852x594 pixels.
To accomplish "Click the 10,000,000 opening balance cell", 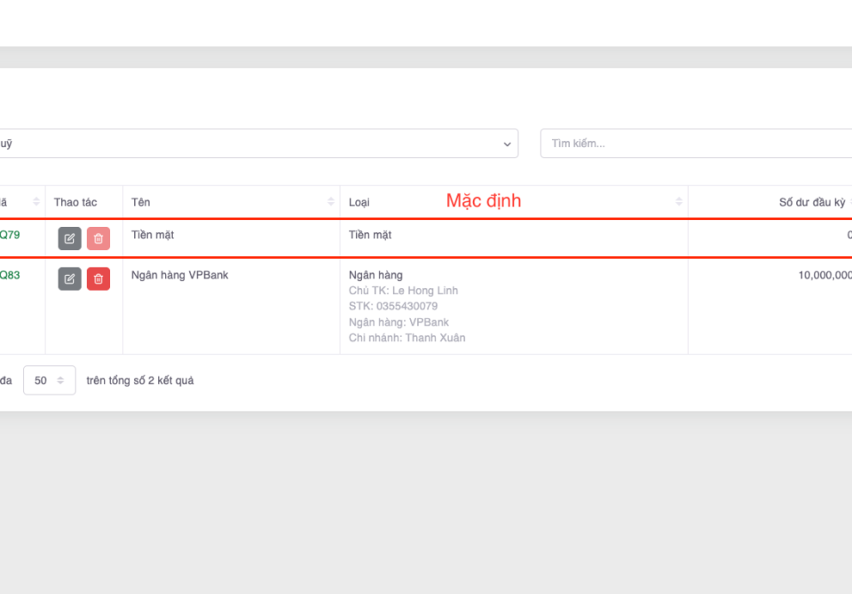I will tap(824, 275).
